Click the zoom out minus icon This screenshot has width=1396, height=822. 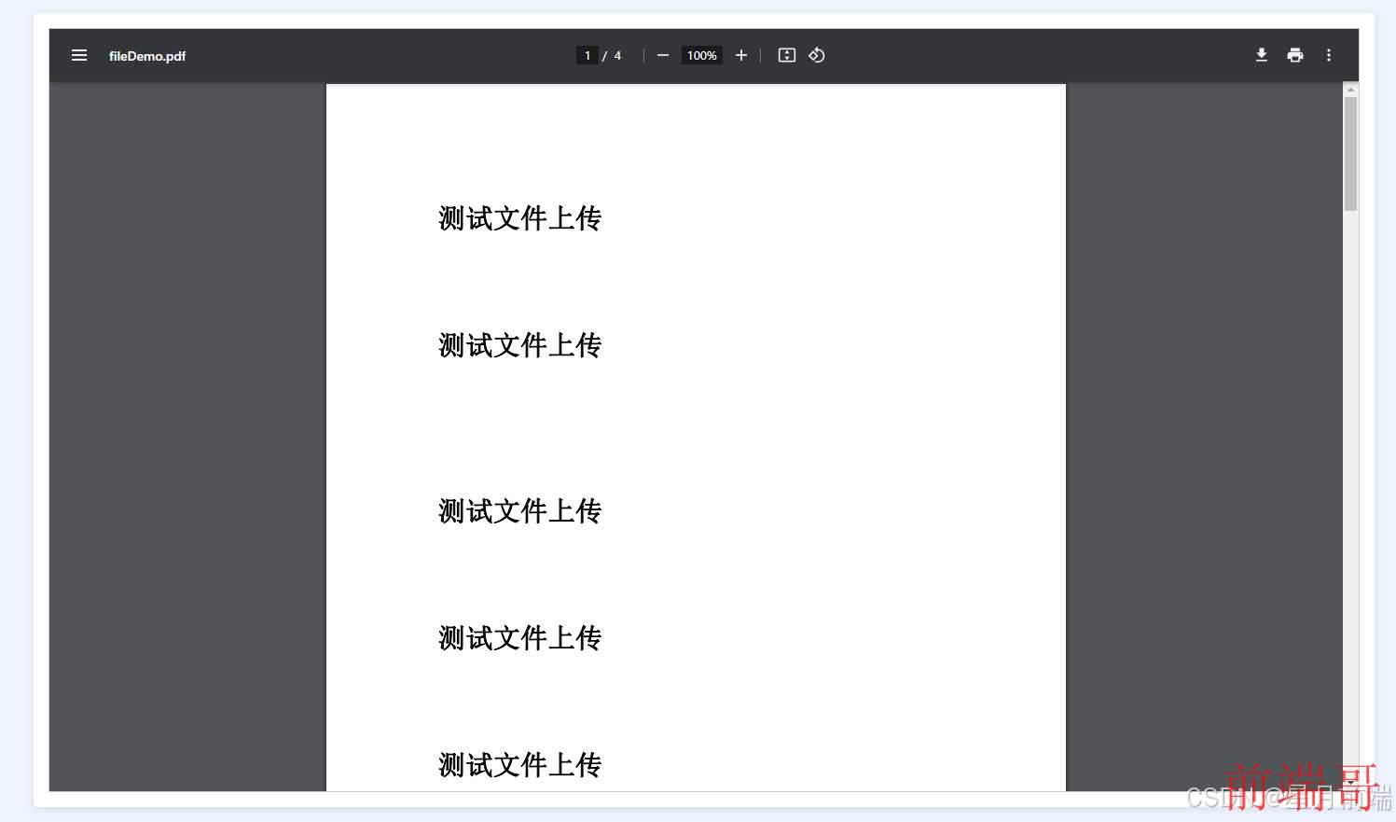click(x=663, y=55)
